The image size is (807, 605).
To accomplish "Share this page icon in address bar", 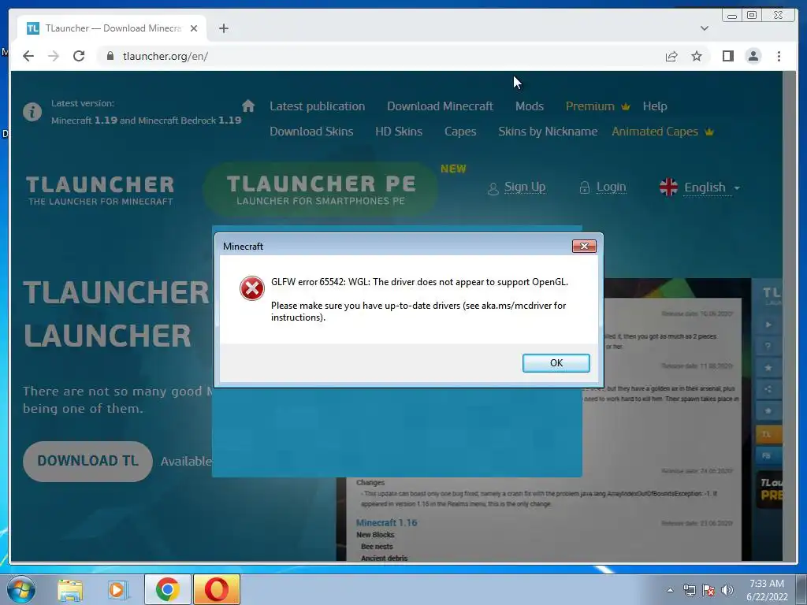I will click(671, 56).
